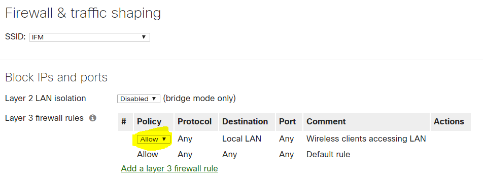This screenshot has height=184, width=483.
Task: Click the number sign column header
Action: [124, 122]
